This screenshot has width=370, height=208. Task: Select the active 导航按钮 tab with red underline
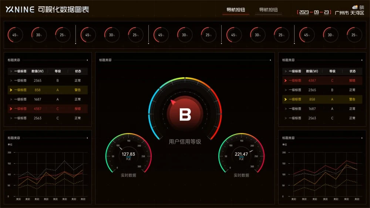coord(236,10)
